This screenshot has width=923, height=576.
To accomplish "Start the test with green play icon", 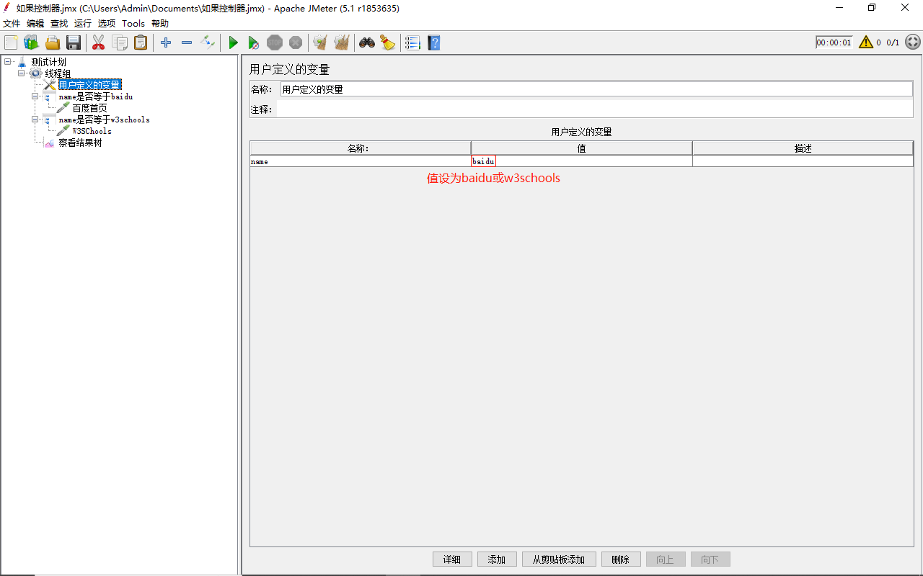I will coord(233,42).
